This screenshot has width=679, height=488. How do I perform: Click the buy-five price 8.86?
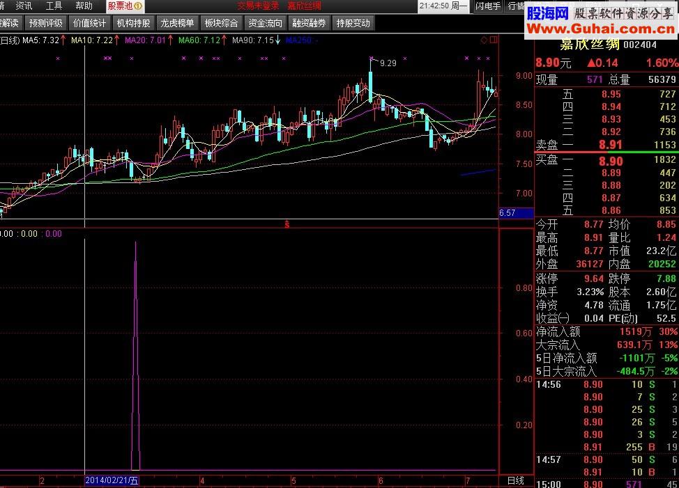coord(611,210)
